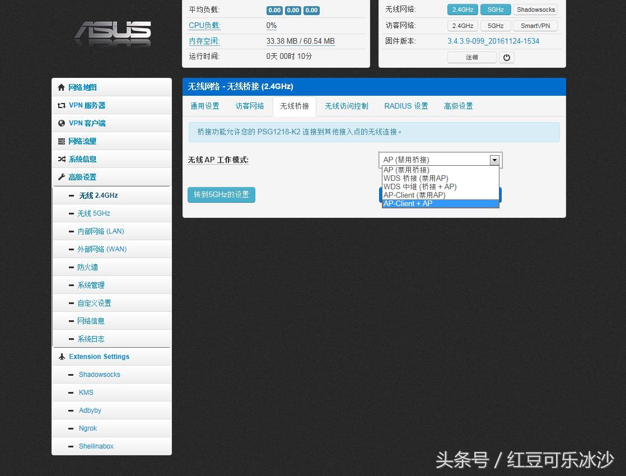Open the 无线访问控制 tab

point(346,106)
